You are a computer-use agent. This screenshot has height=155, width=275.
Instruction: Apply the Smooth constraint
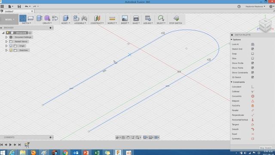[253, 129]
